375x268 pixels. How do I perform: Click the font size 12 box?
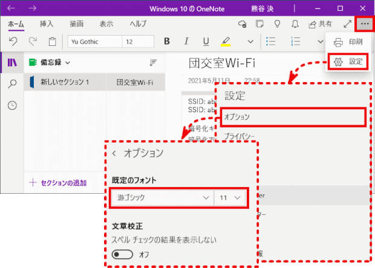(x=138, y=42)
